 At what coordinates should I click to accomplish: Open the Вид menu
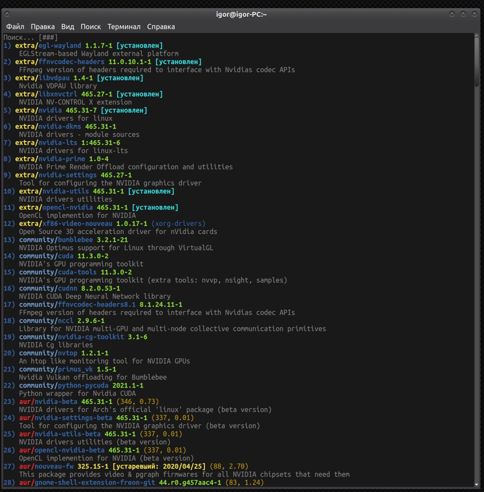point(68,27)
